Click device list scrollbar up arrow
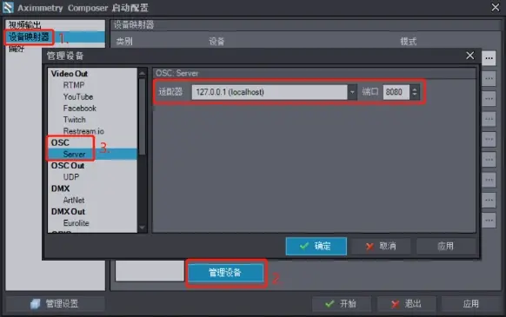Viewport: 506px width, 317px height. 142,73
